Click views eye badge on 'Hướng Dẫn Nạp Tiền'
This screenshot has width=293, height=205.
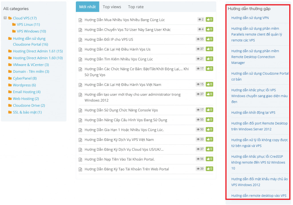[x=200, y=159]
